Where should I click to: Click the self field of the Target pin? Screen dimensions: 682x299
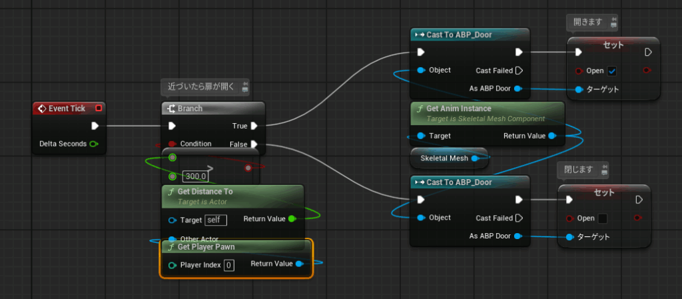[x=216, y=220]
